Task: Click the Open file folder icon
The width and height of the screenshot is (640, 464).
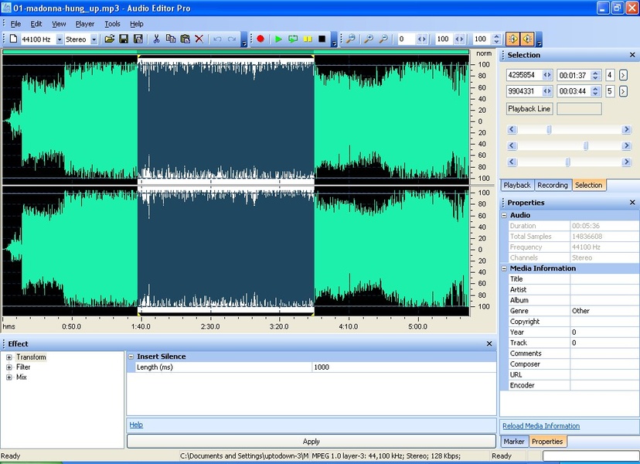Action: click(x=110, y=39)
